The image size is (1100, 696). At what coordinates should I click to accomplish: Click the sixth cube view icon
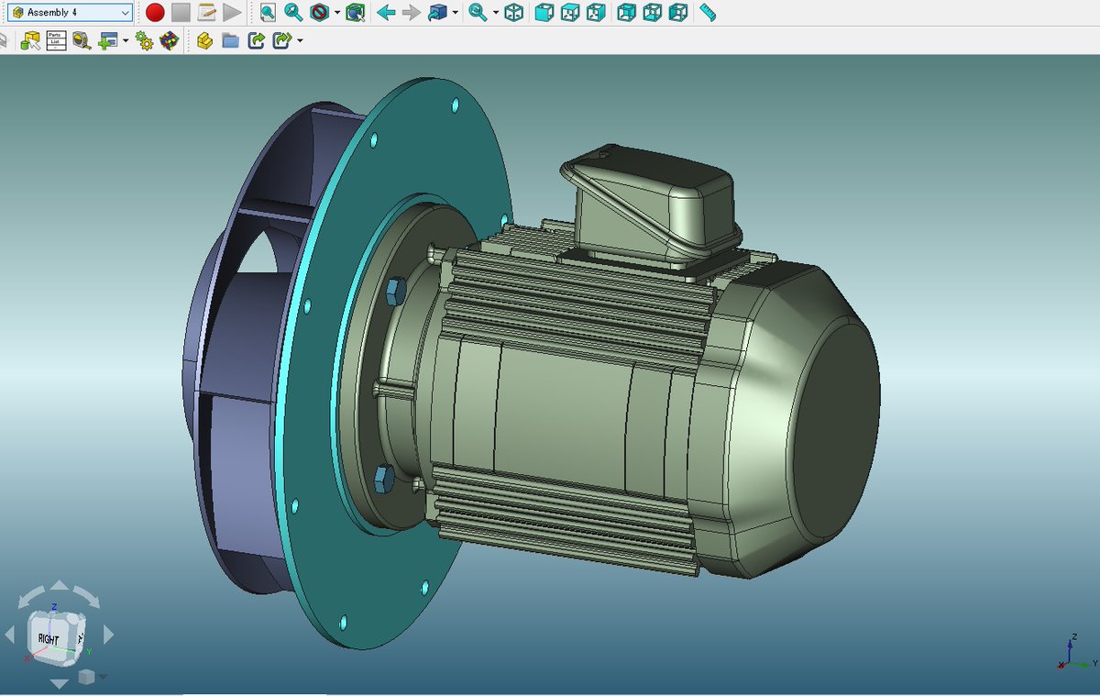click(x=652, y=13)
